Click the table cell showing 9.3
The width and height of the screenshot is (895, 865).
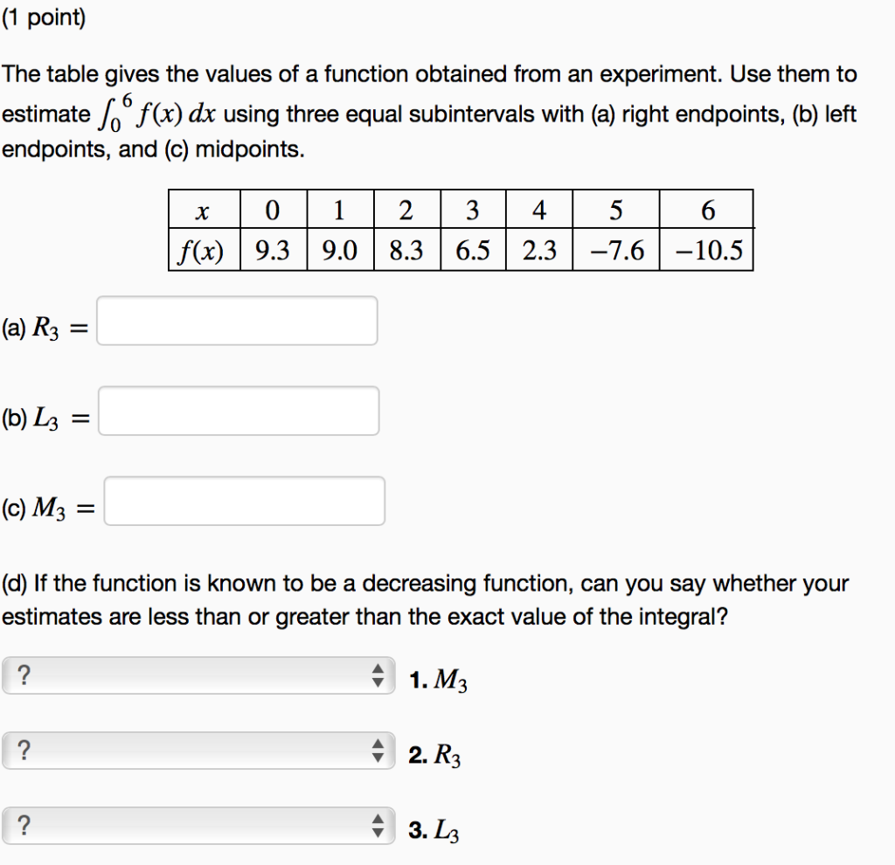click(273, 250)
